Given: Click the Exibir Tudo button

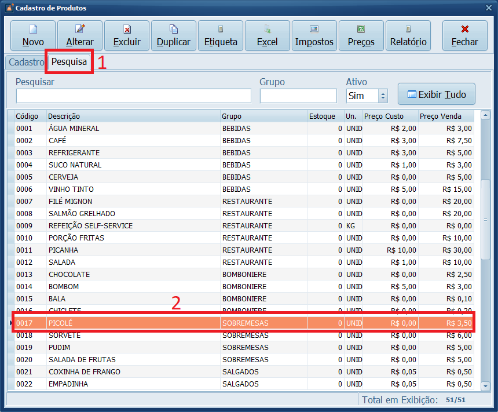Looking at the screenshot, I should pos(437,94).
